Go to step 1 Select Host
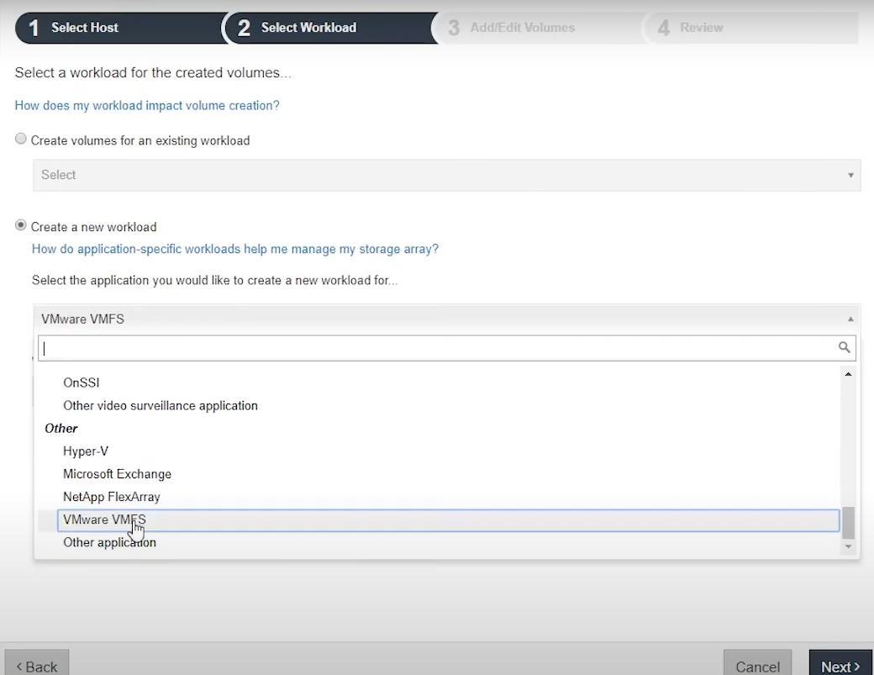This screenshot has width=874, height=675. coord(120,28)
